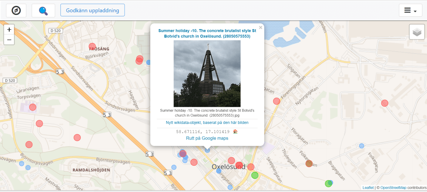Click the church photo thumbnail

pyautogui.click(x=207, y=73)
